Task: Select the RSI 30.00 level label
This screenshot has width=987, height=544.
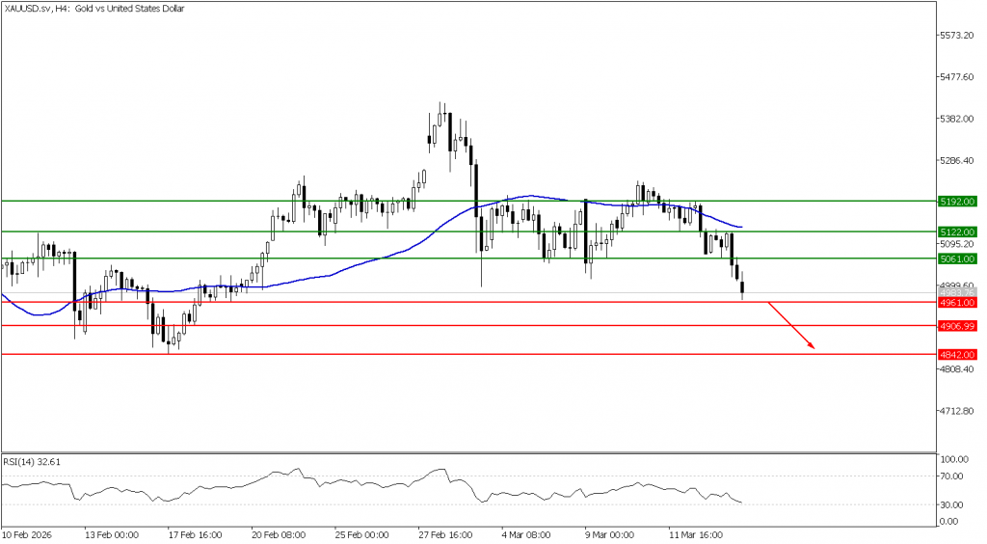Action: coord(954,504)
